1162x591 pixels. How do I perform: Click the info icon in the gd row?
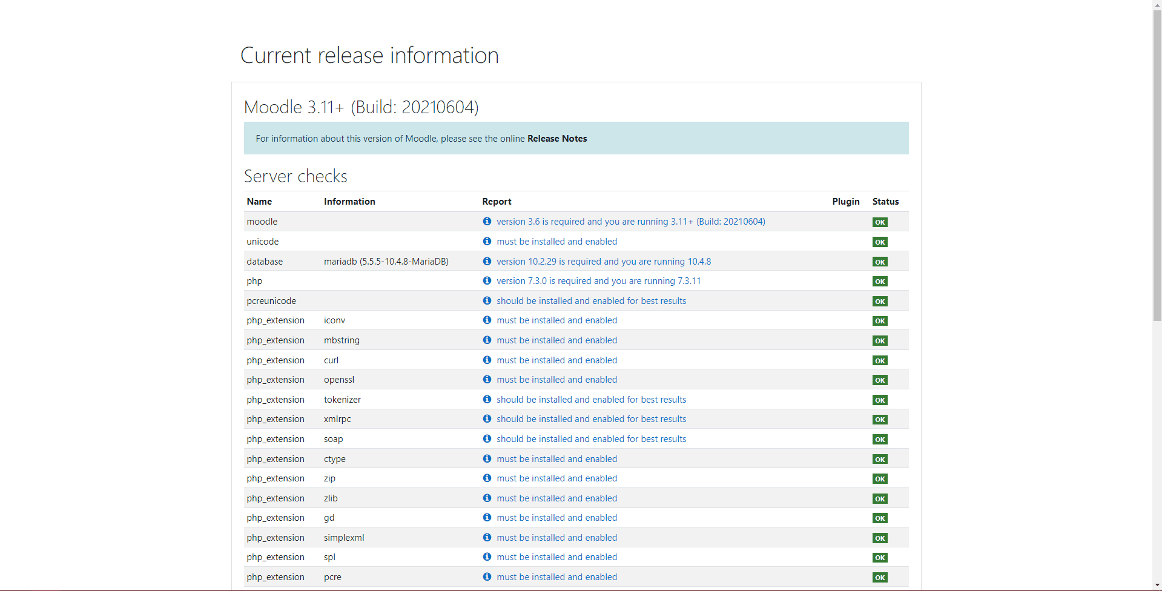point(487,517)
